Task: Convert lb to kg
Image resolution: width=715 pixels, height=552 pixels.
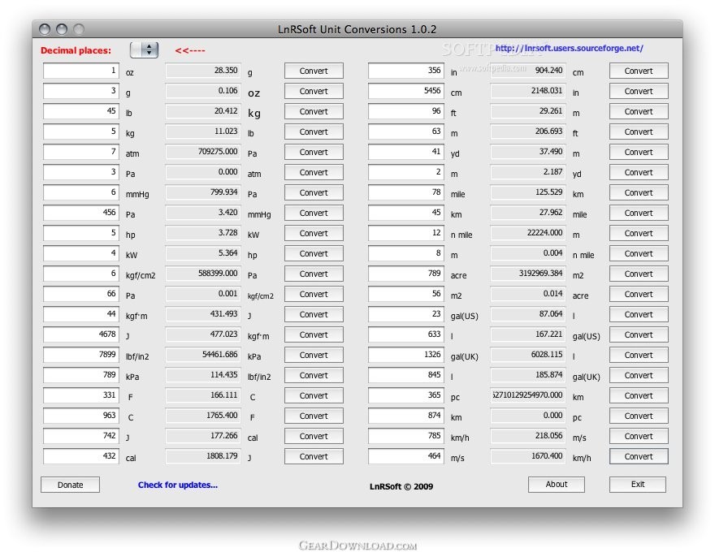Action: [314, 111]
